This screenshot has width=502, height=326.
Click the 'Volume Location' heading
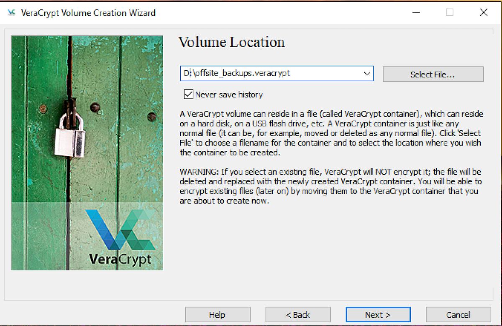[231, 42]
